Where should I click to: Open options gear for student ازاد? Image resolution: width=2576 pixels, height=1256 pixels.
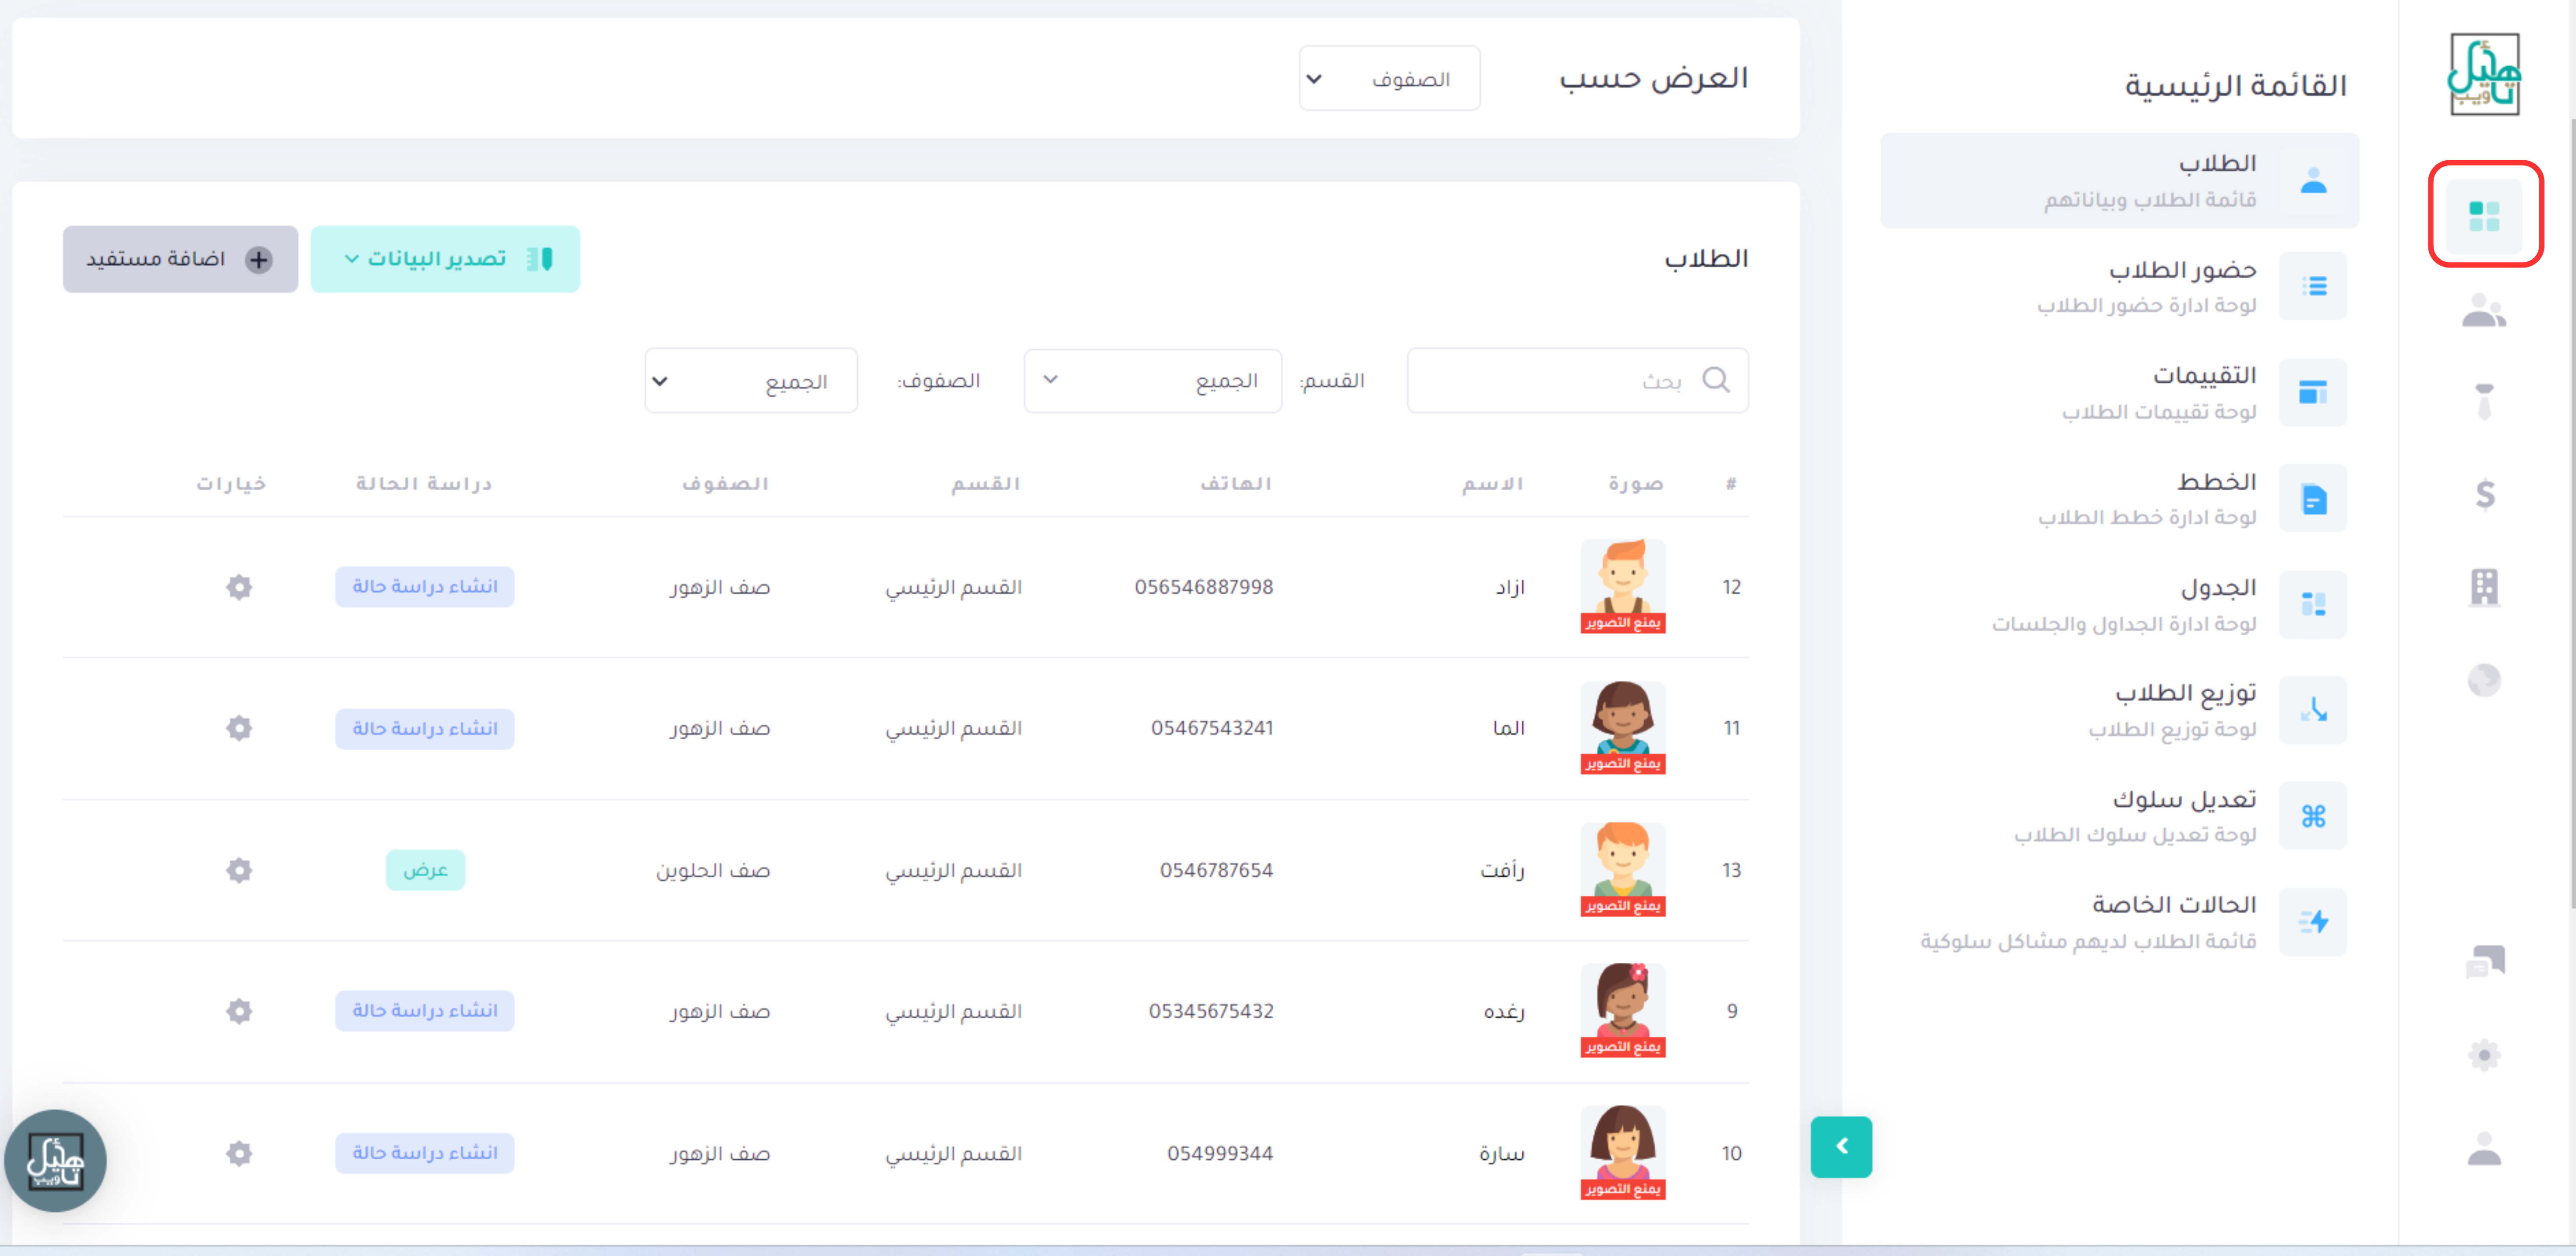(x=239, y=587)
